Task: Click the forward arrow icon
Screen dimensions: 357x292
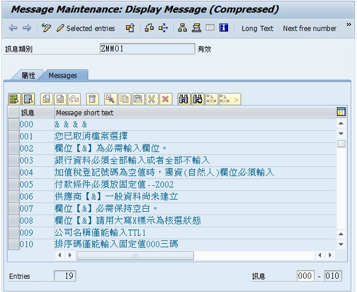Action: [x=27, y=28]
